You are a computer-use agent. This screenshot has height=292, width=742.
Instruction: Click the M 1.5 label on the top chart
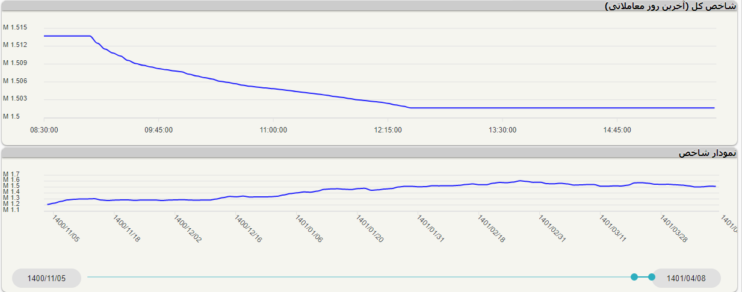pos(11,116)
